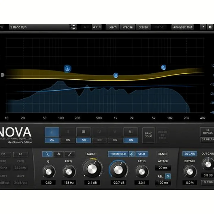214x214 pixels.
Task: Click the DRY MIX knob
Action: [190, 171]
